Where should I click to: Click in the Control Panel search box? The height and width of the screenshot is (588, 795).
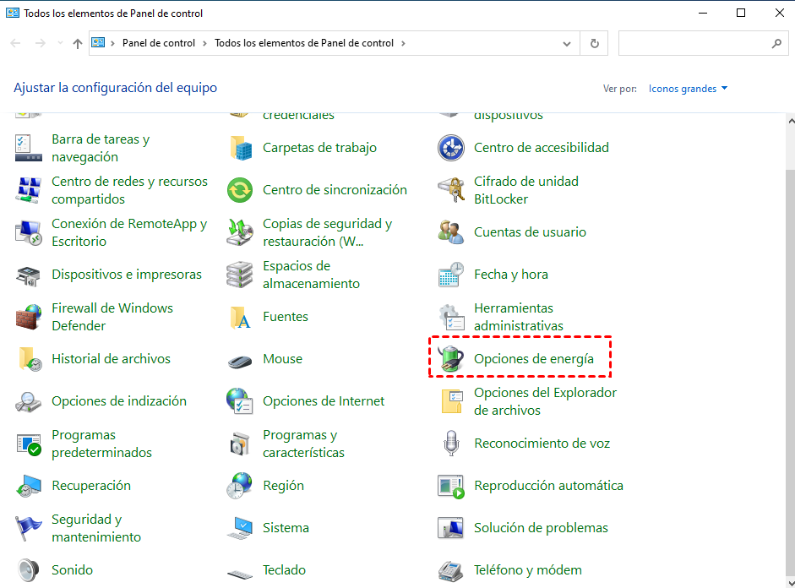(693, 43)
